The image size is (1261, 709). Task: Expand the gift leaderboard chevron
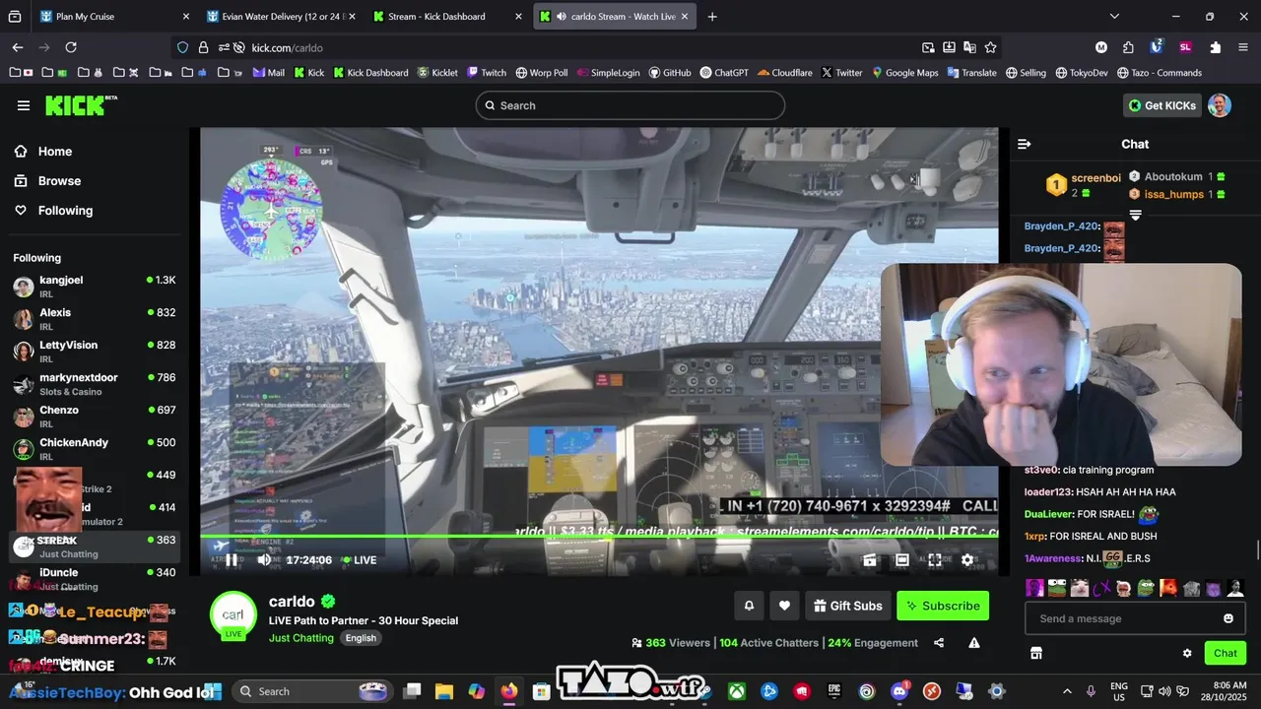pos(1135,215)
